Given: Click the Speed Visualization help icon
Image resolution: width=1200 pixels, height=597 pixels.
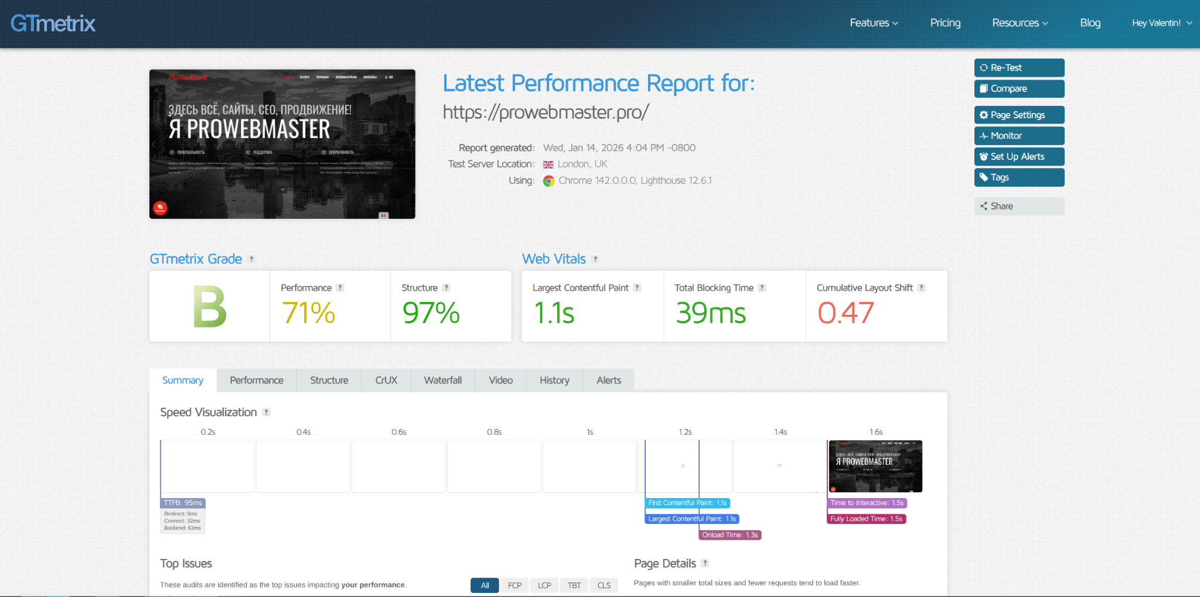Looking at the screenshot, I should click(x=267, y=413).
